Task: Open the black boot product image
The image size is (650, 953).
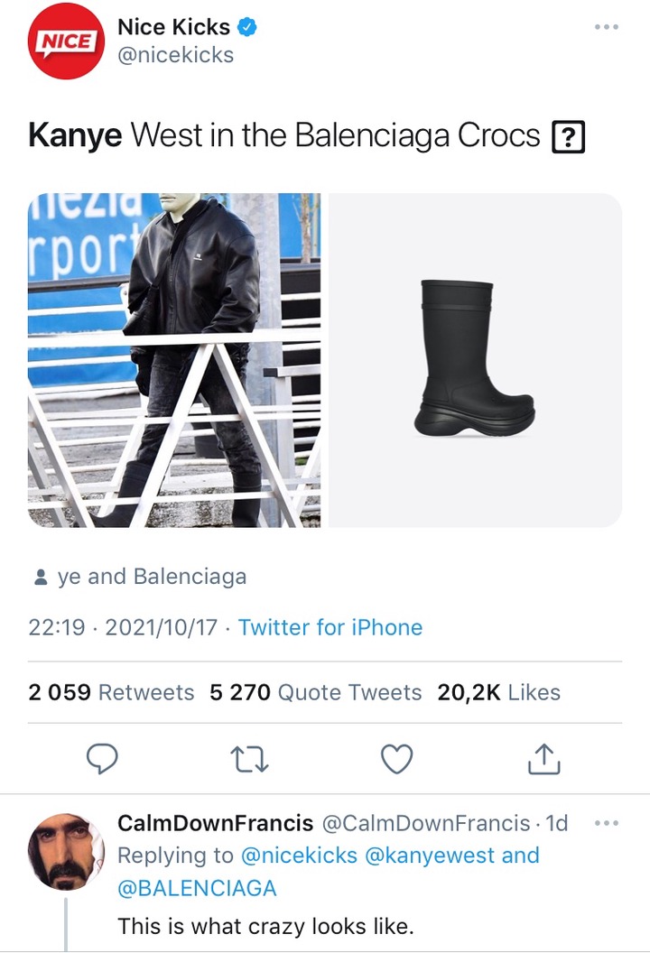Action: [x=475, y=360]
